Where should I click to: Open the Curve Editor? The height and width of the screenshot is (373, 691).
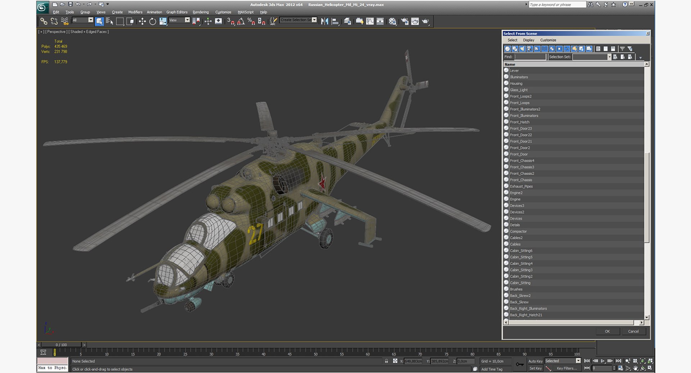coord(370,22)
